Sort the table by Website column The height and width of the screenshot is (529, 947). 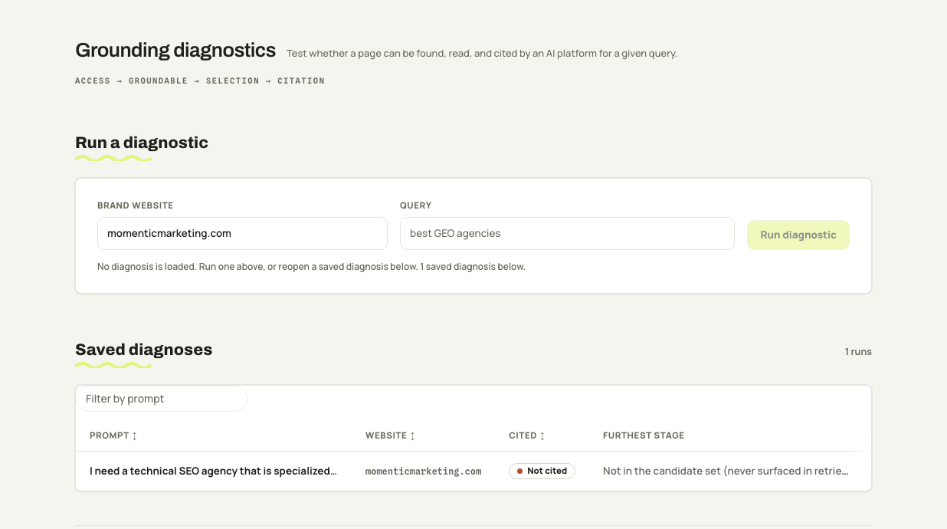tap(390, 435)
